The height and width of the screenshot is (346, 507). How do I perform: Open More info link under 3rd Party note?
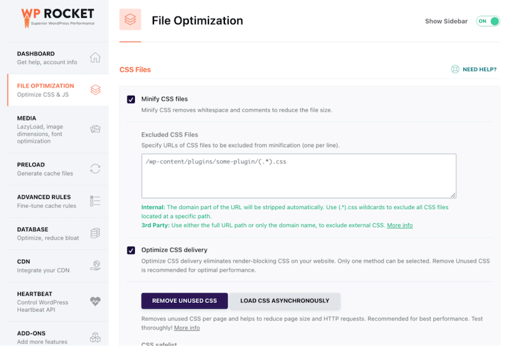(x=399, y=226)
